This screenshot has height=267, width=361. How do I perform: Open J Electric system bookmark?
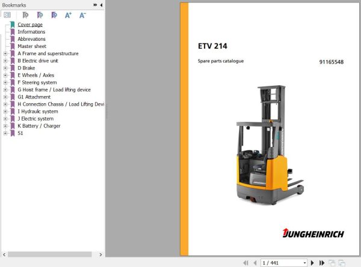(x=35, y=119)
